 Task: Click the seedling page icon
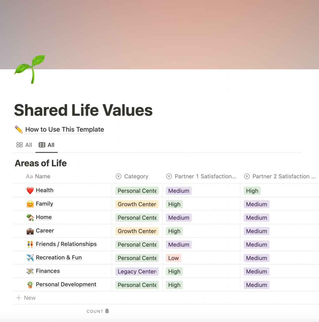coord(30,69)
